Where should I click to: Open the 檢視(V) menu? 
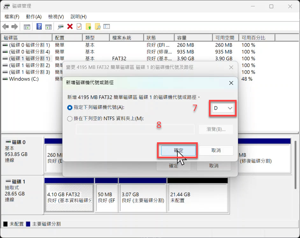point(56,17)
